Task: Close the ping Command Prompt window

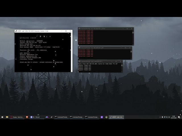Action: pyautogui.click(x=120, y=61)
